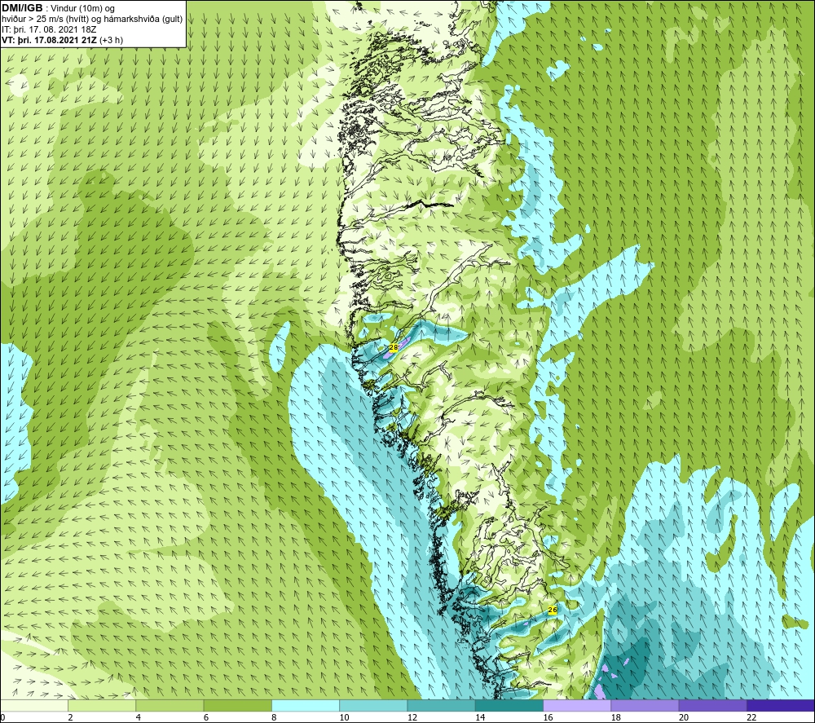
Task: Select the violet 20–22 legend swatch
Action: click(713, 705)
